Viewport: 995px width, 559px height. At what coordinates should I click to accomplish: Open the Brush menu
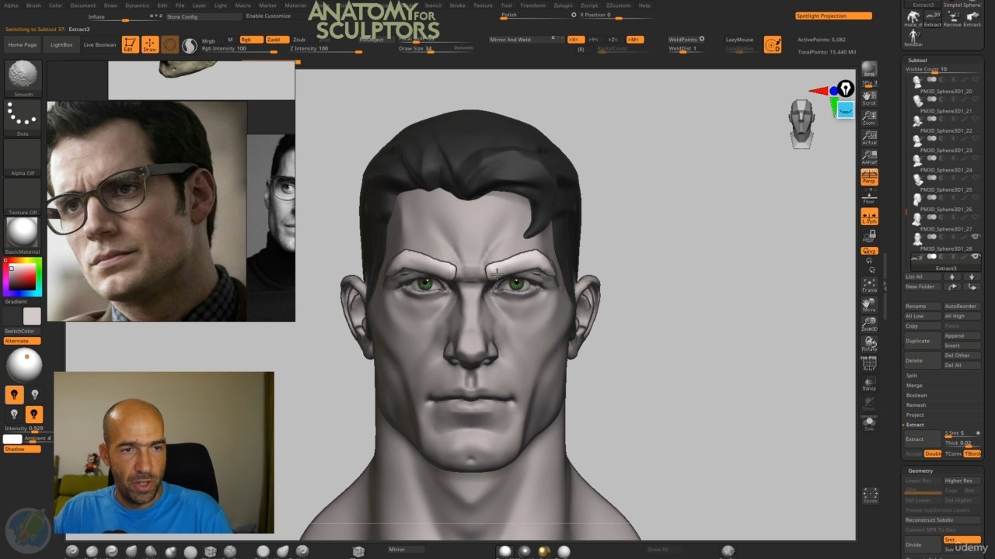click(x=33, y=5)
